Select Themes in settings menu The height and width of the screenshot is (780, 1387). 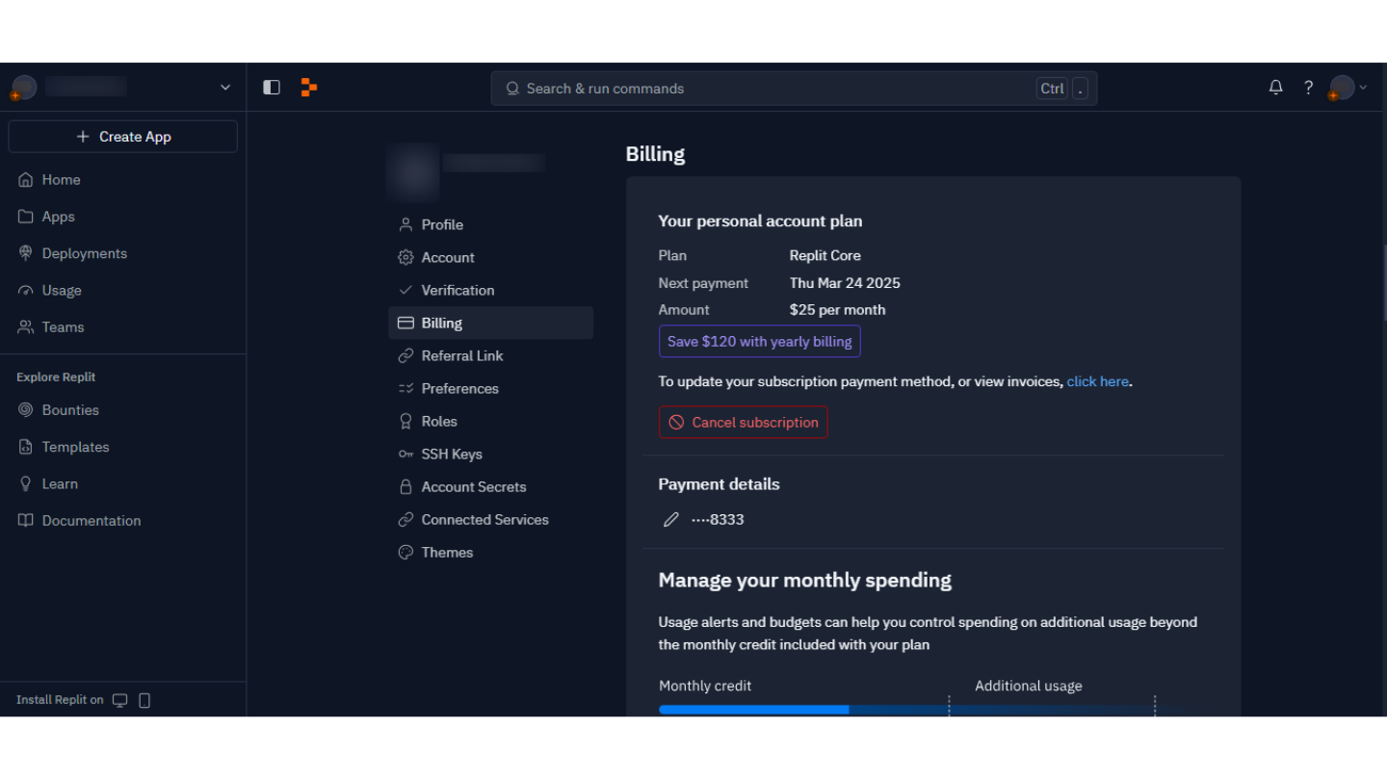pos(447,553)
